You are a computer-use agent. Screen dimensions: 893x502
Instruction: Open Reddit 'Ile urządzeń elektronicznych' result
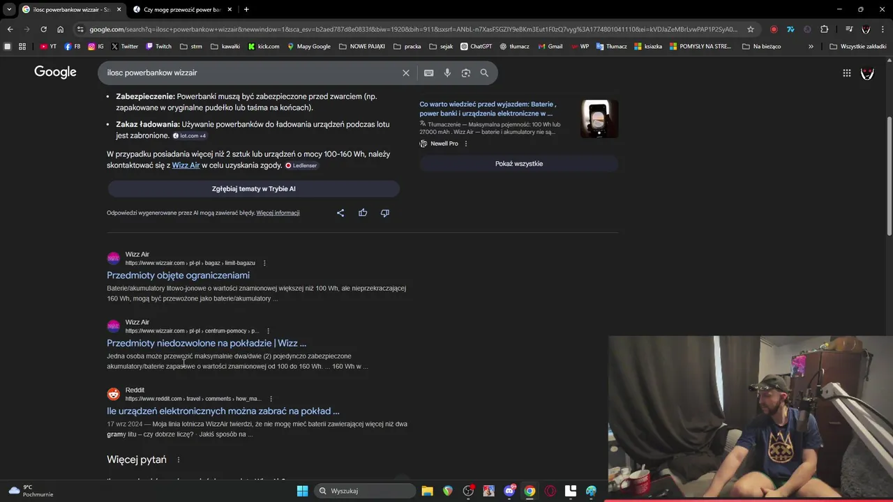pyautogui.click(x=223, y=411)
